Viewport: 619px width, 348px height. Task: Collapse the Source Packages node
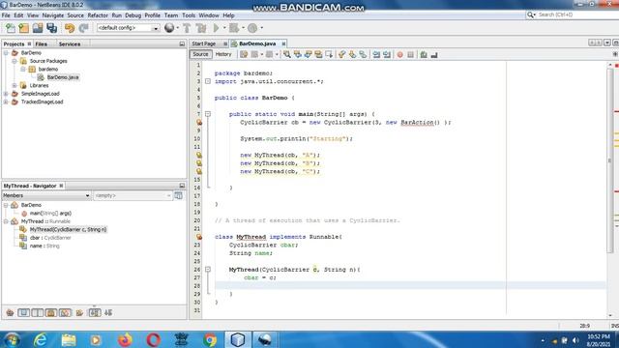(15, 61)
